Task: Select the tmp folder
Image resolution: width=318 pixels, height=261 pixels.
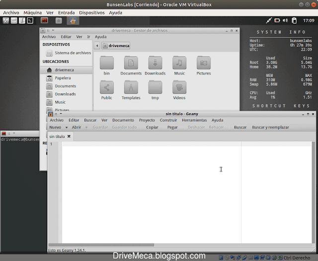Action: point(155,90)
